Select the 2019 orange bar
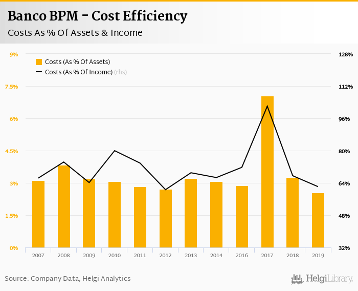358x291 pixels. point(318,220)
